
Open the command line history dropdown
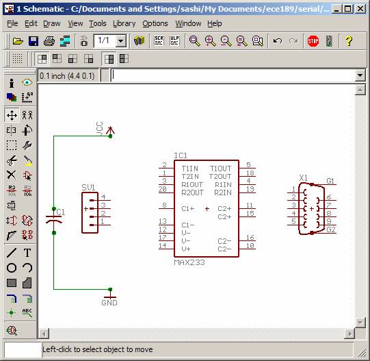click(x=360, y=75)
